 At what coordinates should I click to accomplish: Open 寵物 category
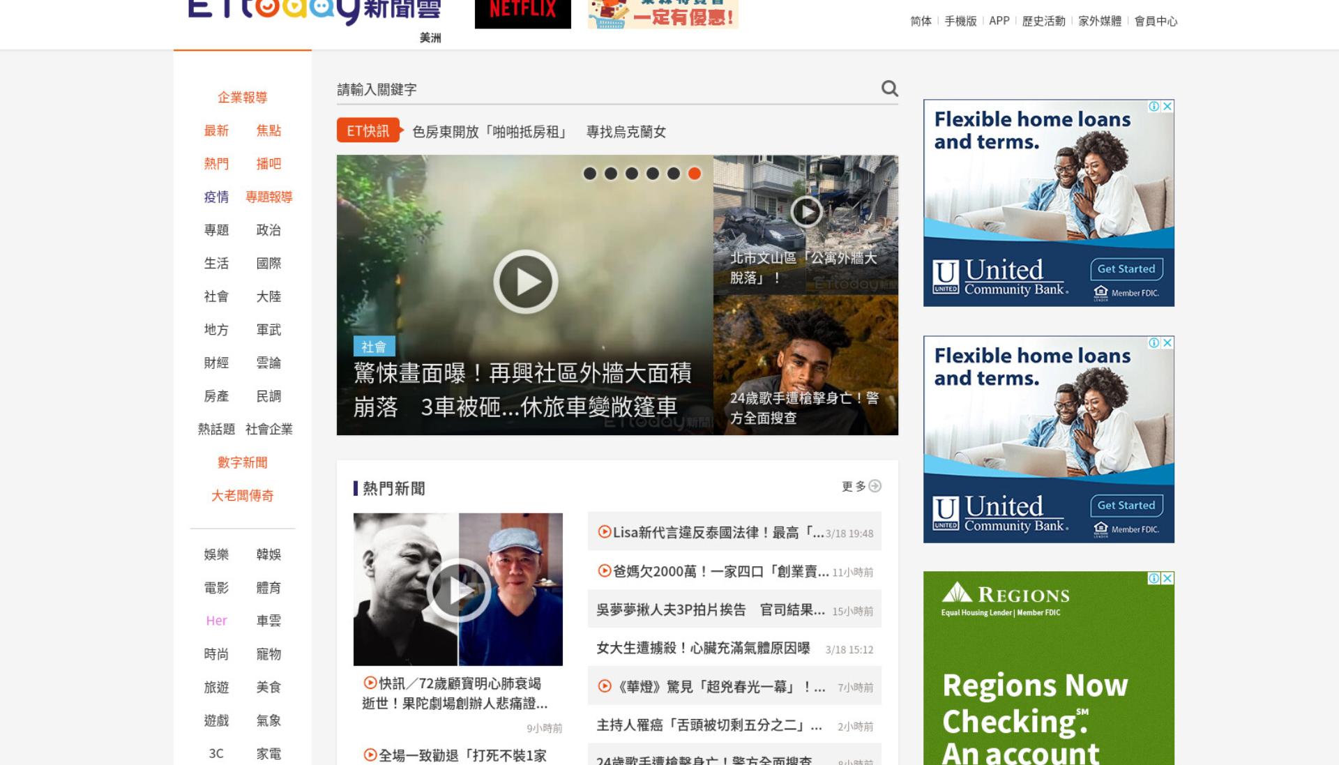point(268,654)
